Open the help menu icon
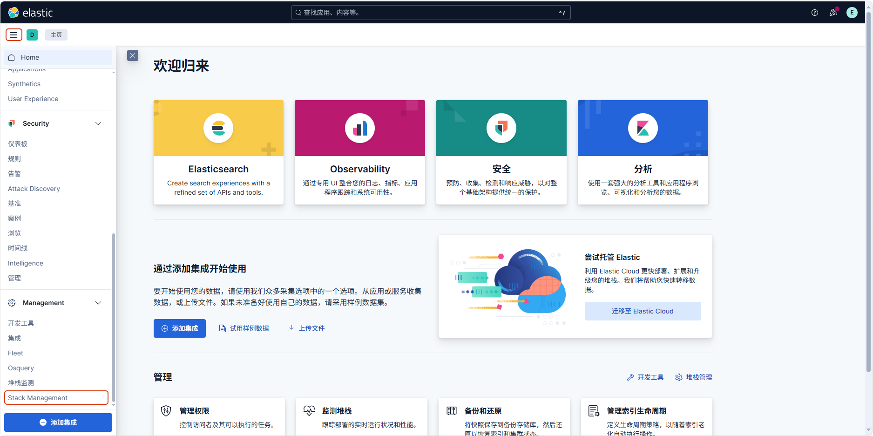The height and width of the screenshot is (436, 873). 815,13
